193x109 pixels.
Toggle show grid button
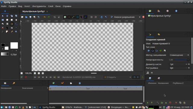91,17
